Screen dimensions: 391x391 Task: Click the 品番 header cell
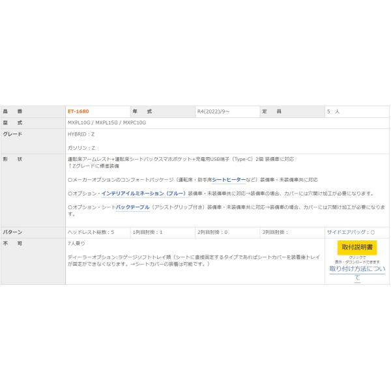(x=33, y=111)
